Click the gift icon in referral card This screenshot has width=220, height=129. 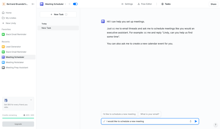(6, 100)
